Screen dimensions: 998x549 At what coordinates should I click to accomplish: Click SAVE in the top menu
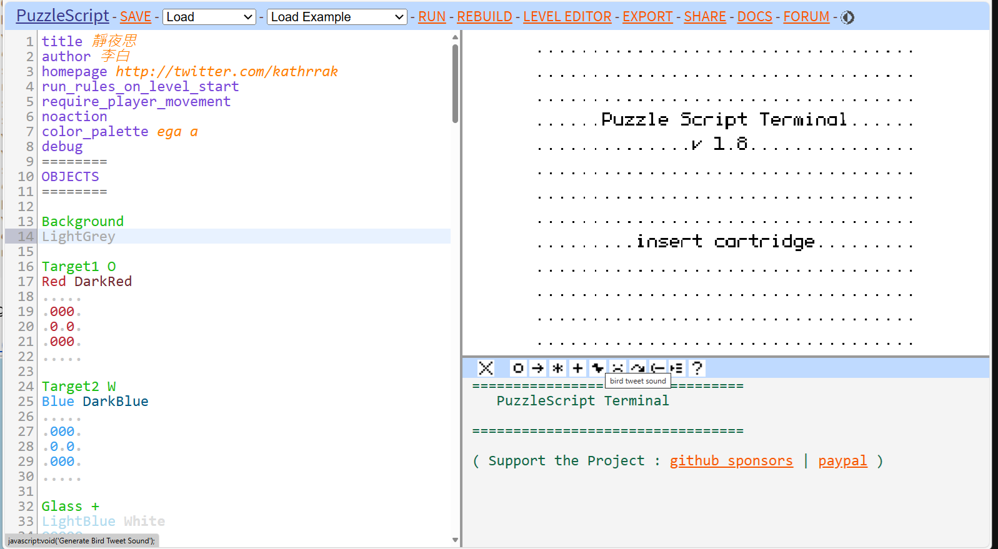point(136,17)
